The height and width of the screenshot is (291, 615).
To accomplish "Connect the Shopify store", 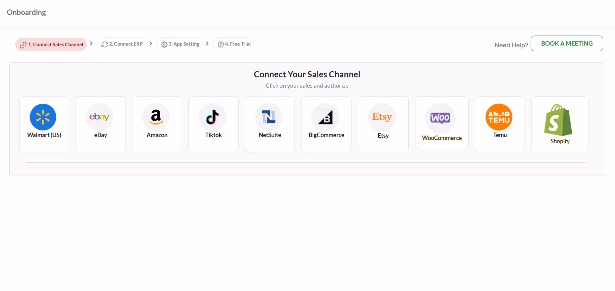I will (x=560, y=124).
